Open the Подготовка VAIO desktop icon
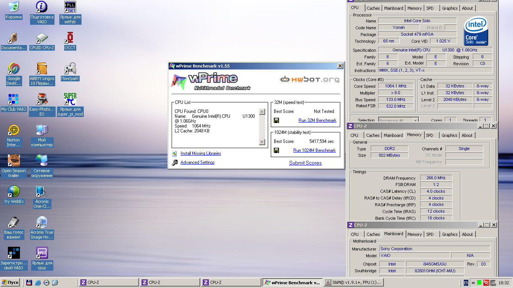The image size is (513, 288). point(42,7)
